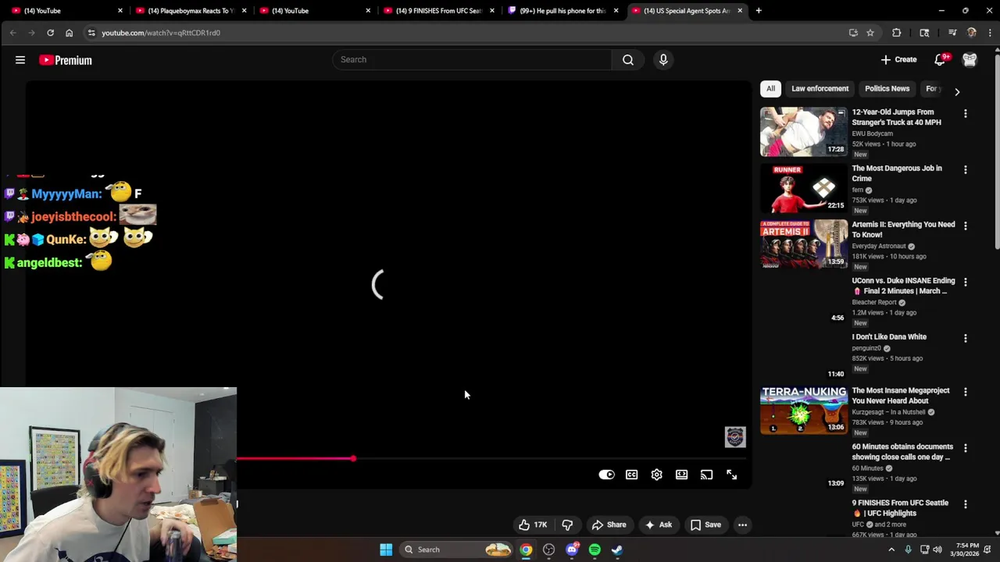1000x562 pixels.
Task: Open Steam from the taskbar
Action: [617, 550]
